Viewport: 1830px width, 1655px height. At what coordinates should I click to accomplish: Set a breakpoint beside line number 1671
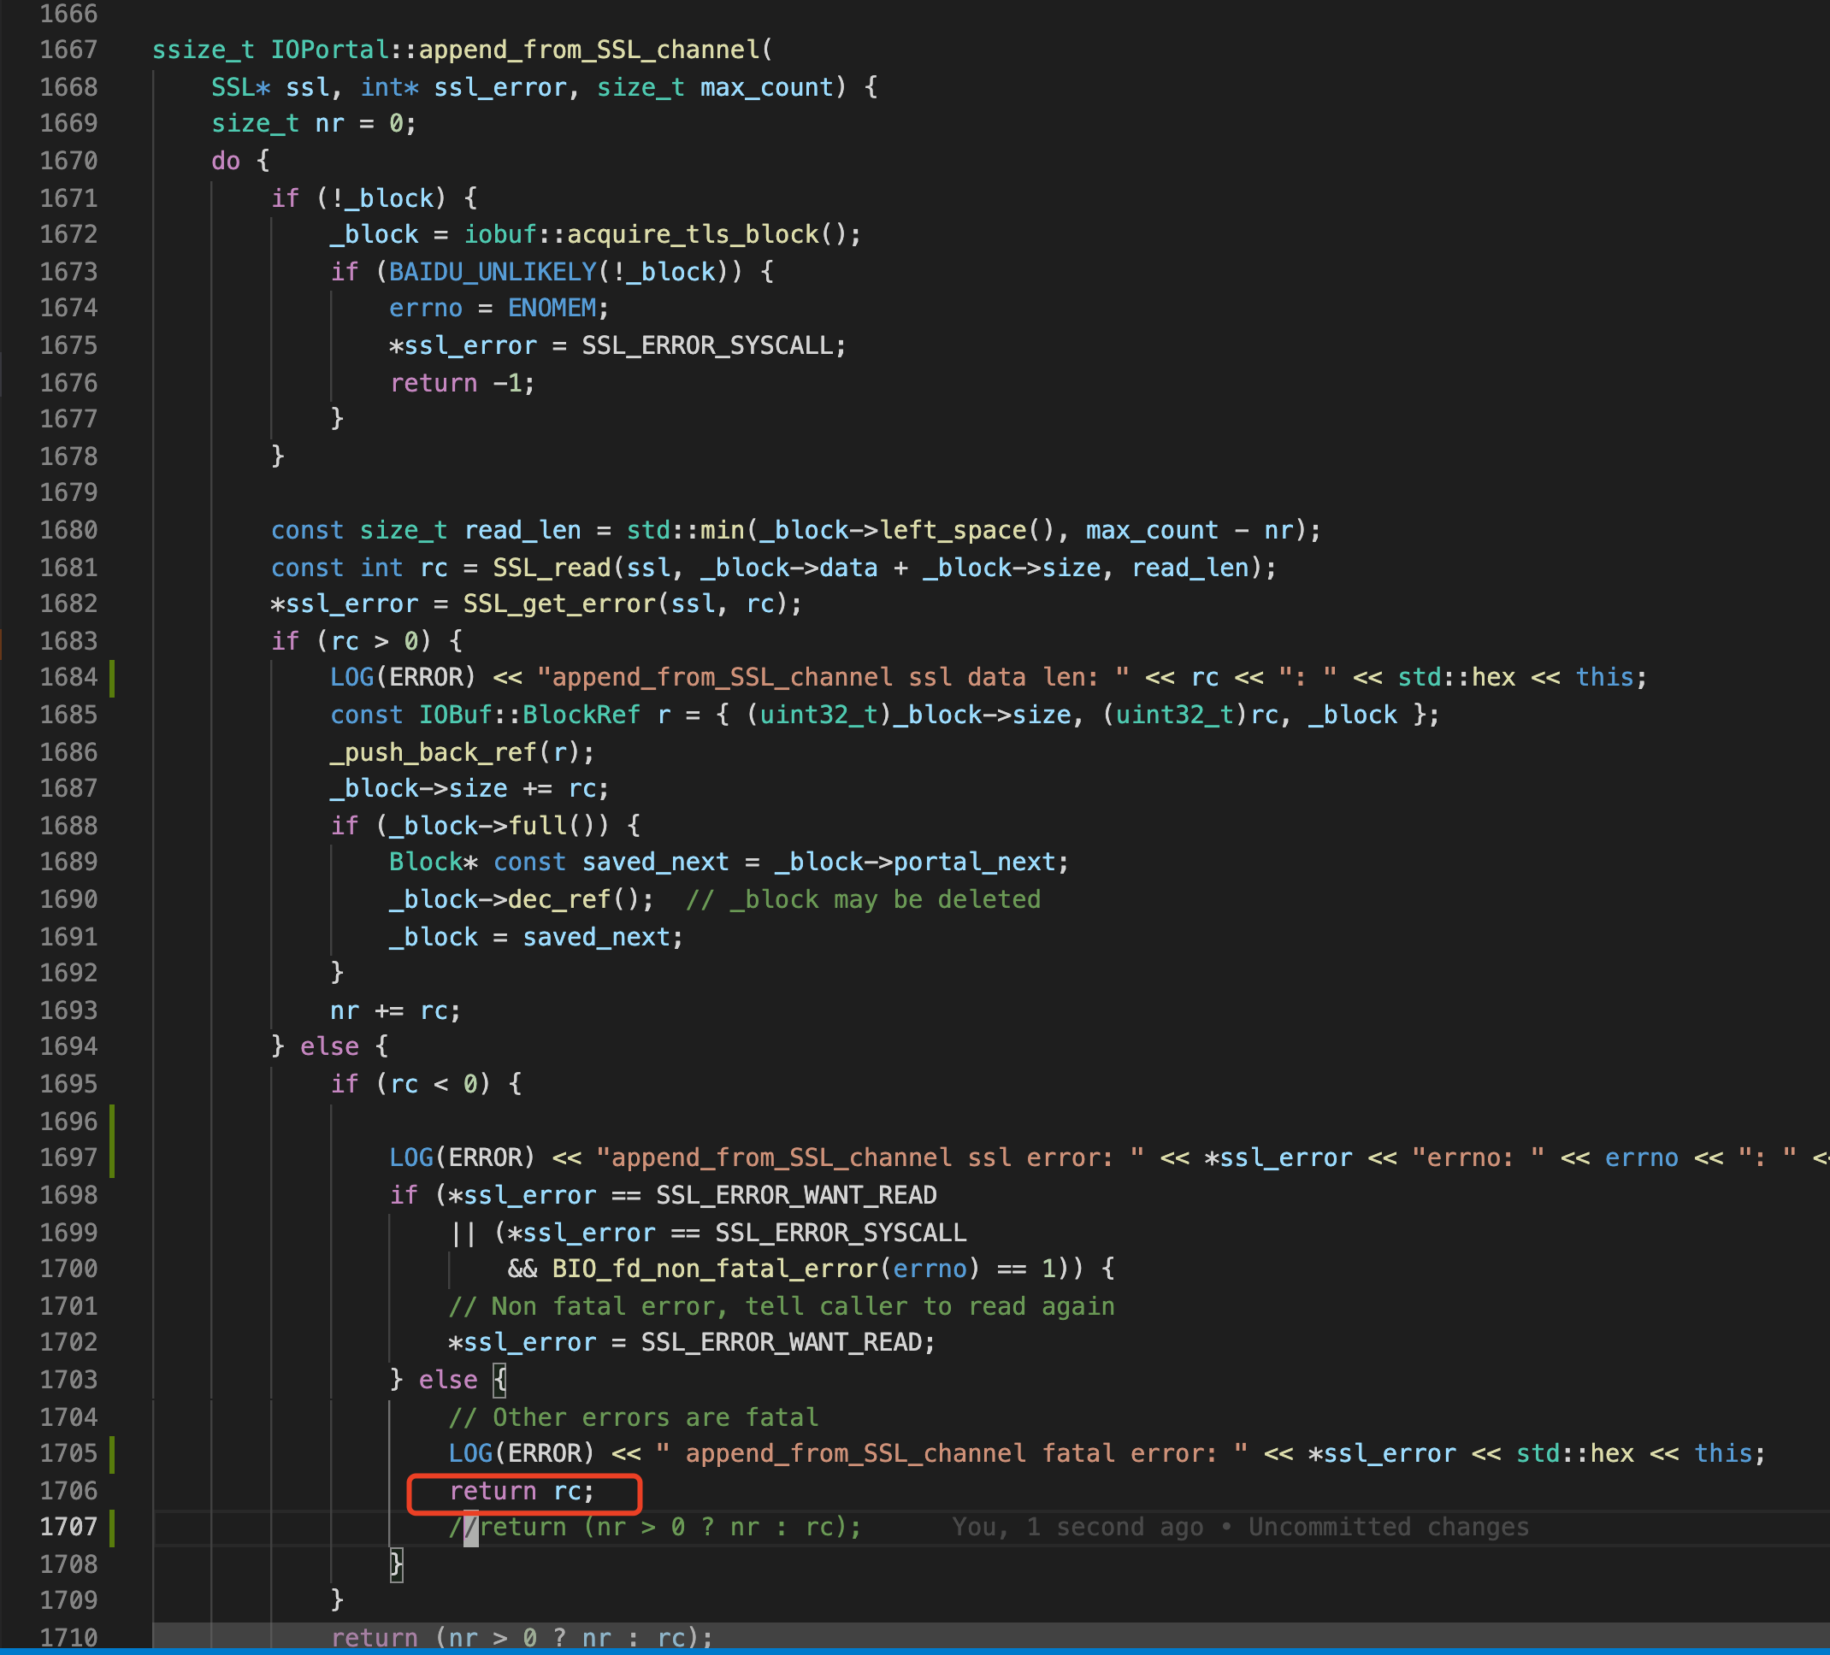click(122, 197)
